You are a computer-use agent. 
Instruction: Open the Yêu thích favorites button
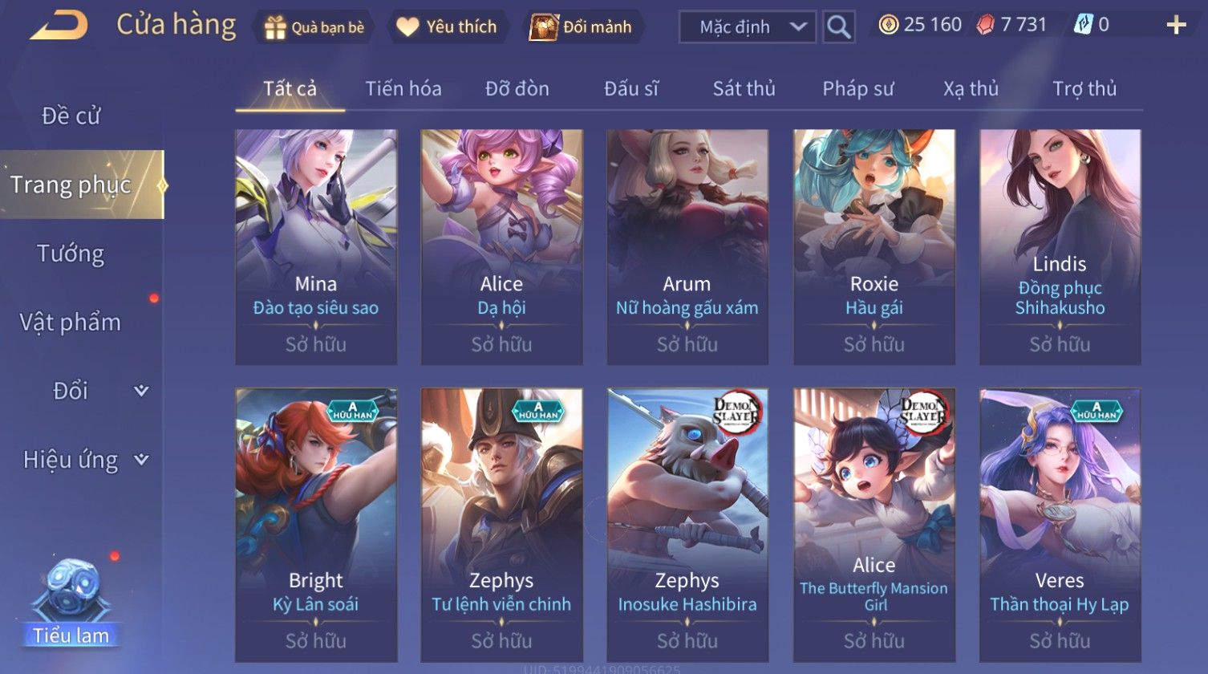[x=447, y=26]
